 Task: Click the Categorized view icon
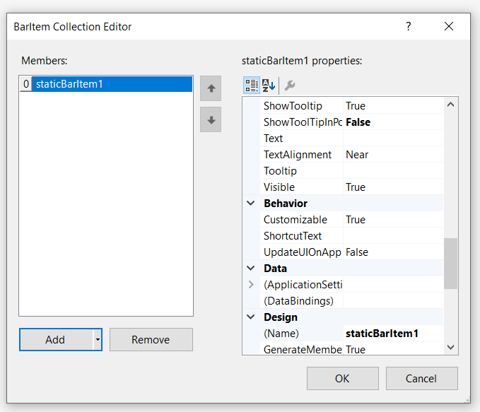[252, 86]
